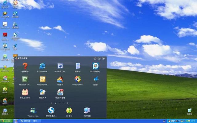Click the 软件小管家 panel title
Viewport: 197px width, 123px height.
[22, 58]
